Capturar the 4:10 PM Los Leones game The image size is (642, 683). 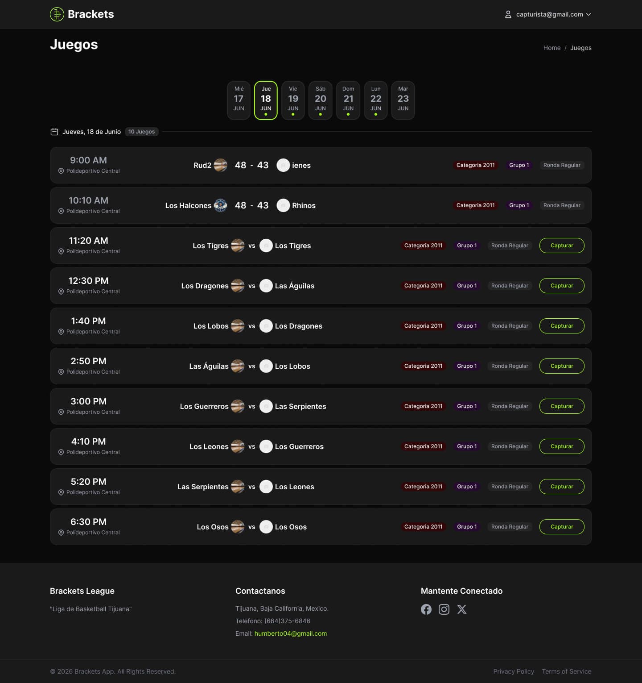tap(562, 446)
